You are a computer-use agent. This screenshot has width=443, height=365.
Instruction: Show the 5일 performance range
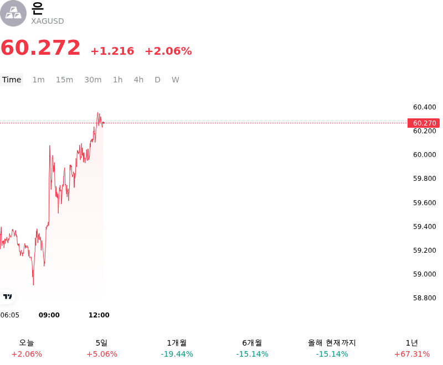102,348
